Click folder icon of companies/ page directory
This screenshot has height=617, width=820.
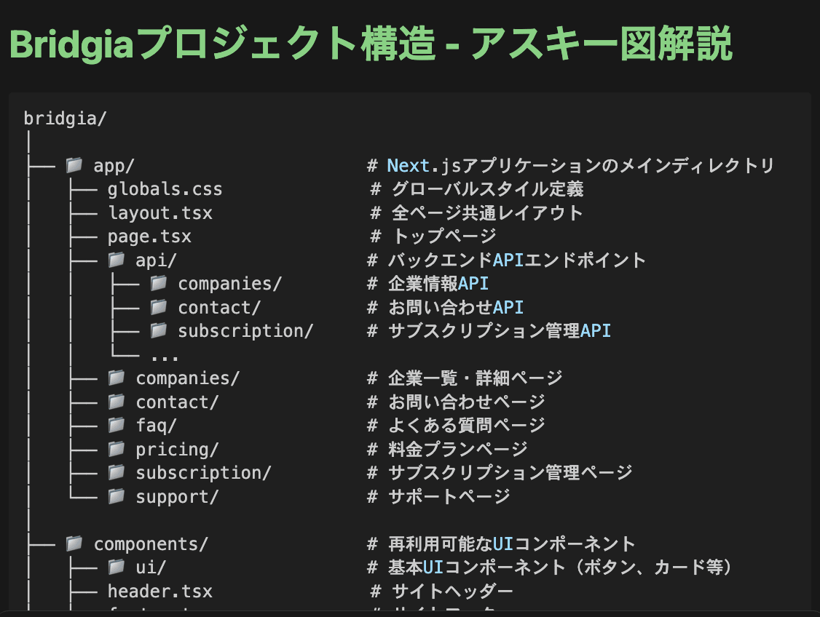coord(116,377)
